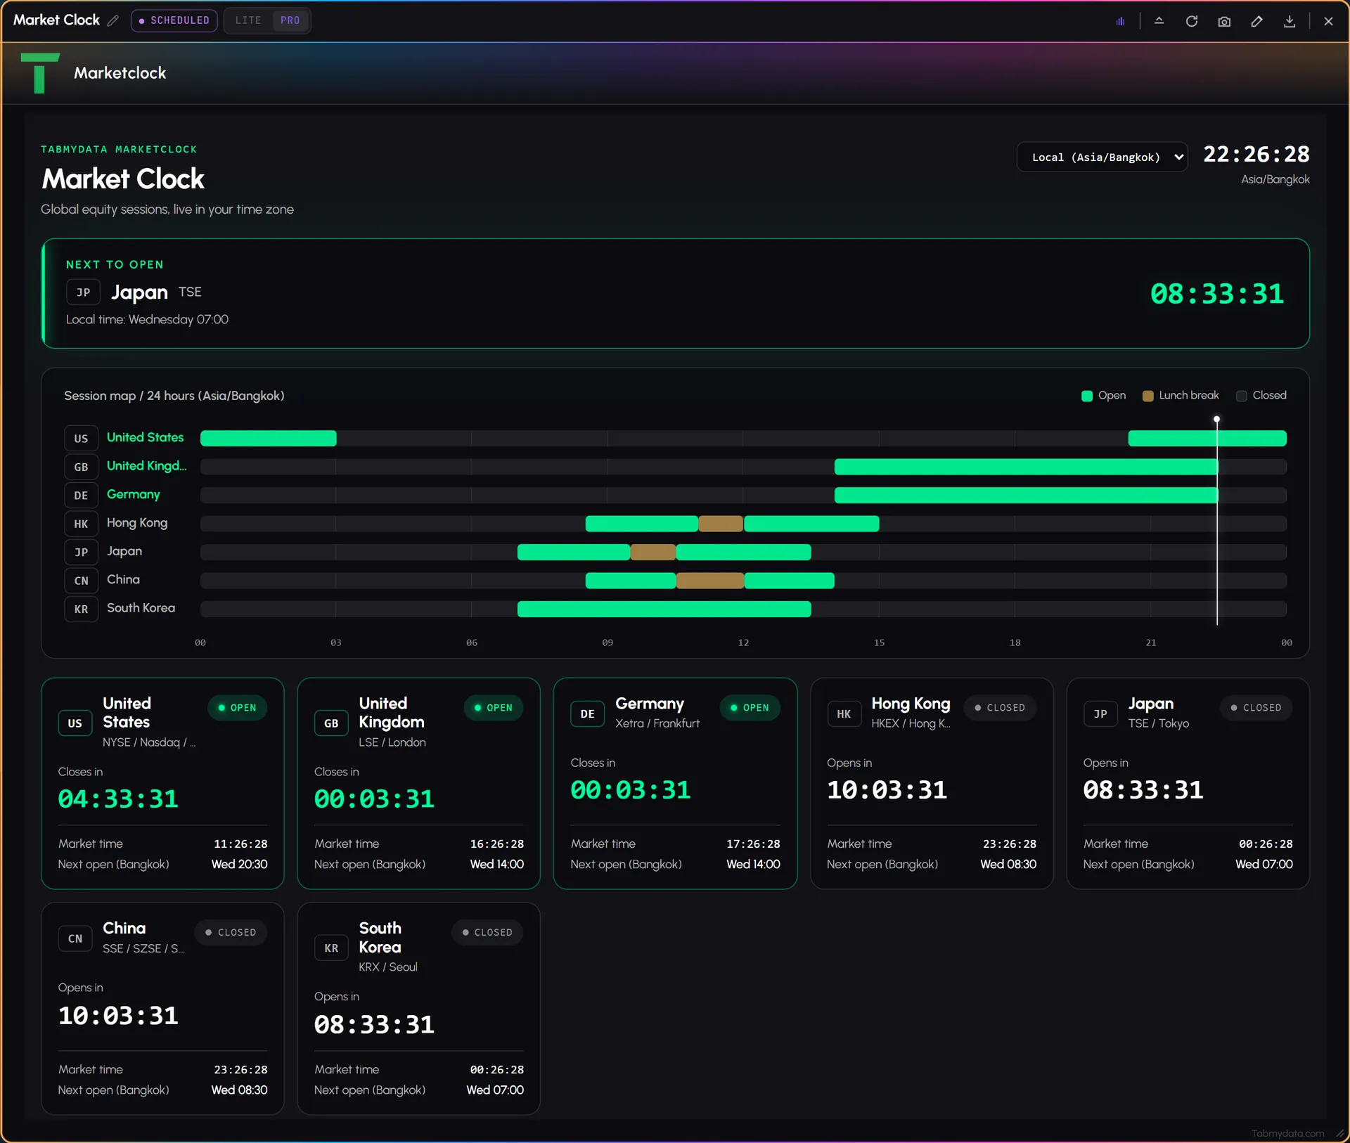Click the US badge in session map

[82, 439]
